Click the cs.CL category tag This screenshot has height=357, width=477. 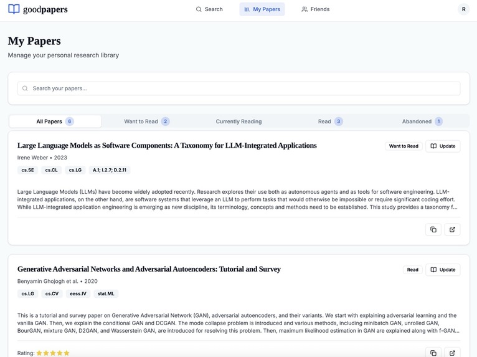[x=52, y=170]
